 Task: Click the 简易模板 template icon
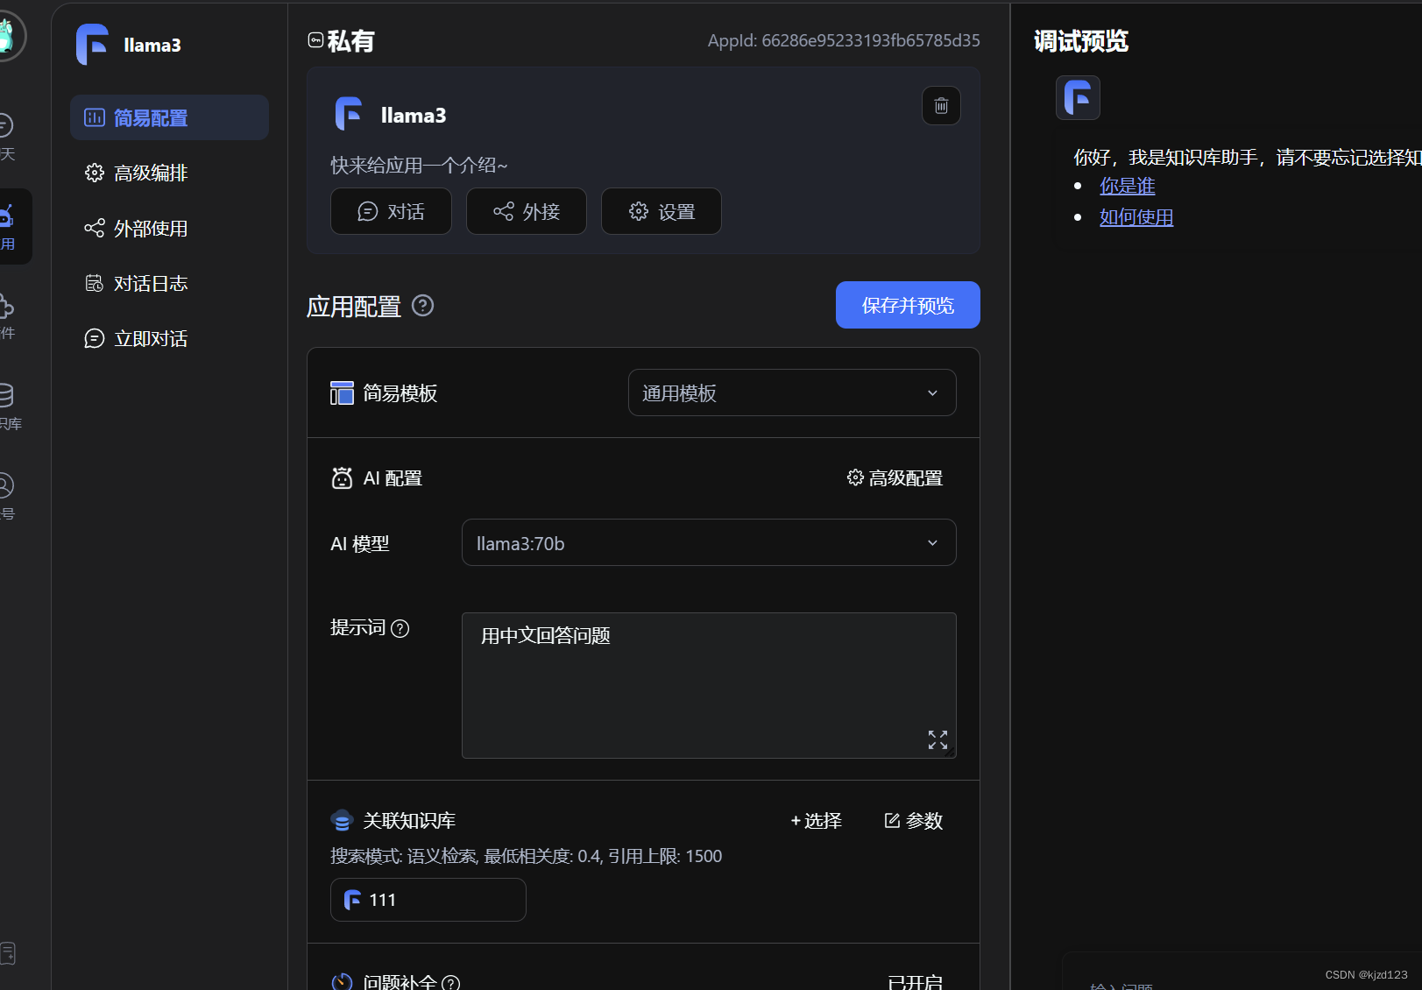(x=342, y=392)
